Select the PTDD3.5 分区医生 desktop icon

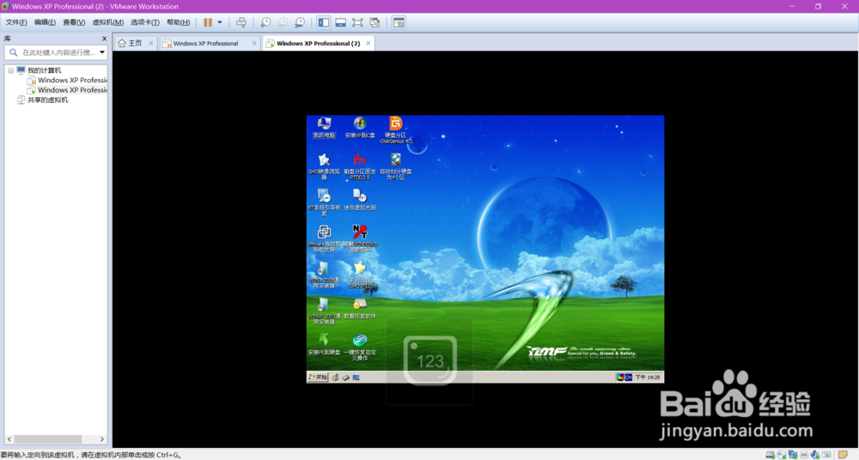[360, 166]
